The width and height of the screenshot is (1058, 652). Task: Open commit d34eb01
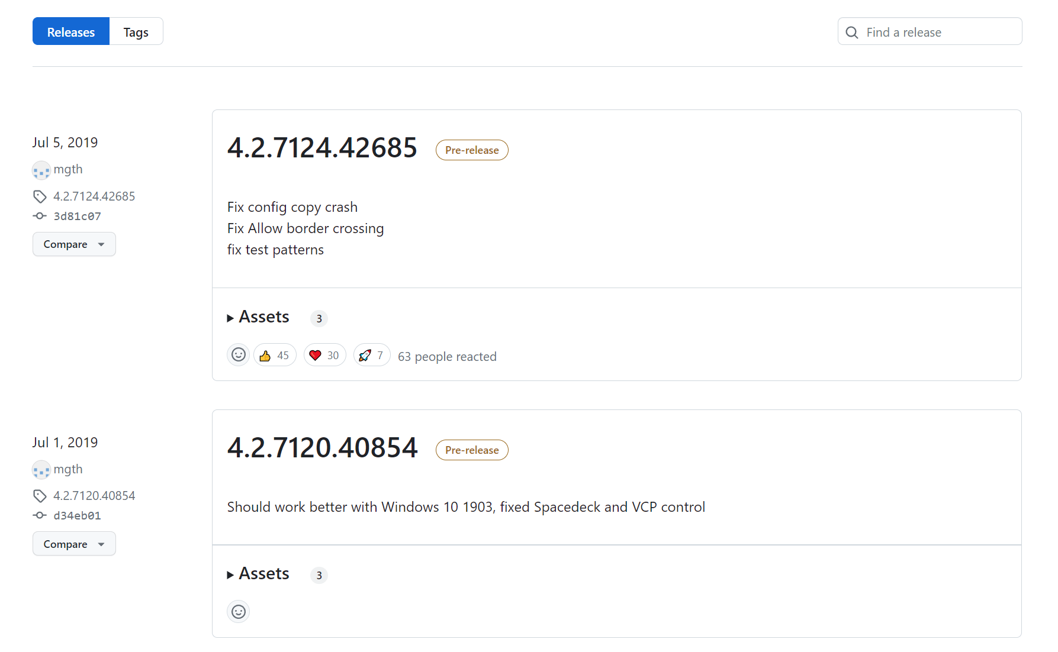pos(78,516)
